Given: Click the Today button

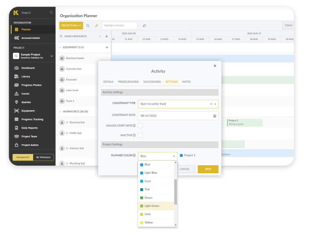Looking at the screenshot, I should click(288, 25).
